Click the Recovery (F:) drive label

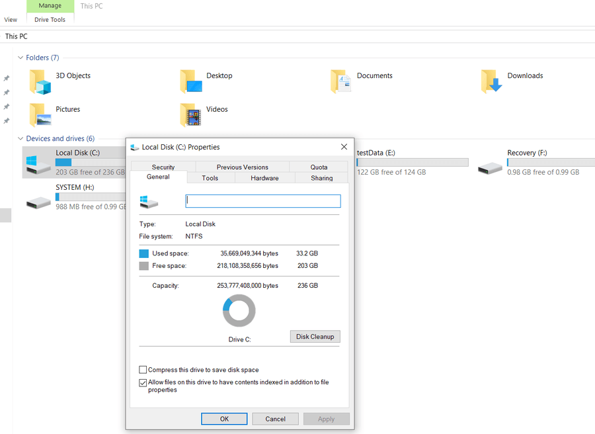click(x=527, y=153)
